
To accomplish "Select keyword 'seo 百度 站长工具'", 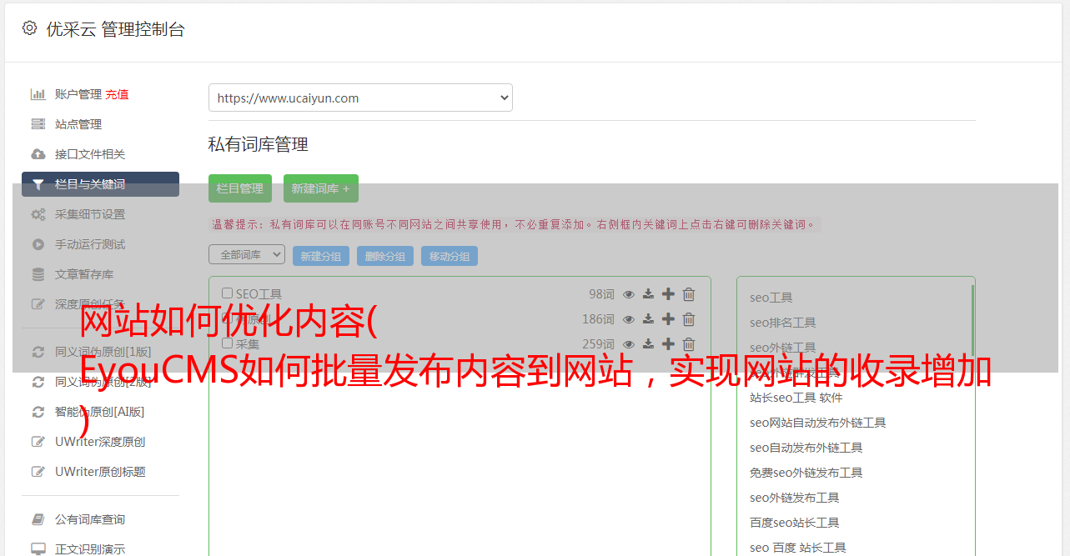I will tap(797, 548).
